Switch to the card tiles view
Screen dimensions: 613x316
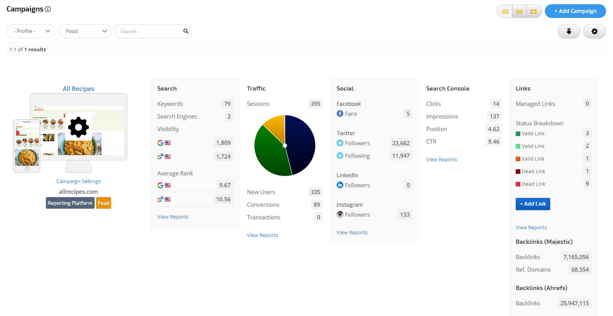pos(533,11)
